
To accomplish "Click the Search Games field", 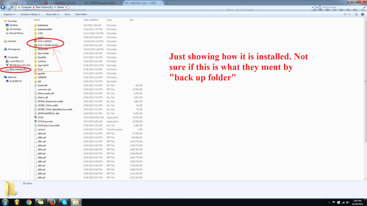I will pyautogui.click(x=343, y=7).
